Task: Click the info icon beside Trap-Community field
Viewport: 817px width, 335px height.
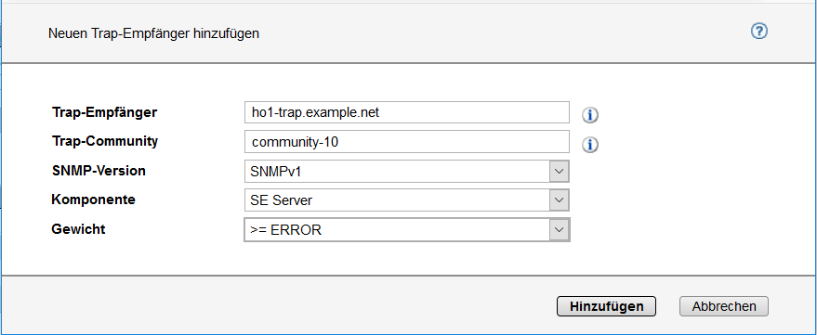Action: pos(589,145)
